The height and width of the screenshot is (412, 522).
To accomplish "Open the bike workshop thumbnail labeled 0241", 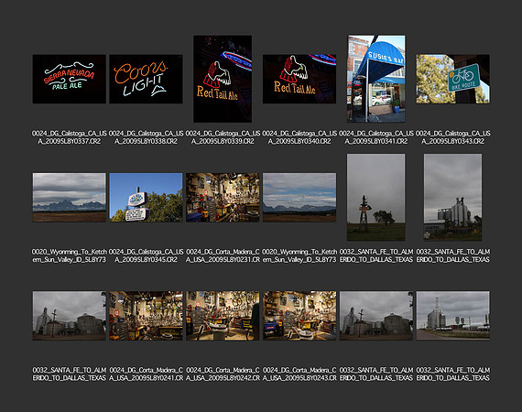I will click(146, 316).
